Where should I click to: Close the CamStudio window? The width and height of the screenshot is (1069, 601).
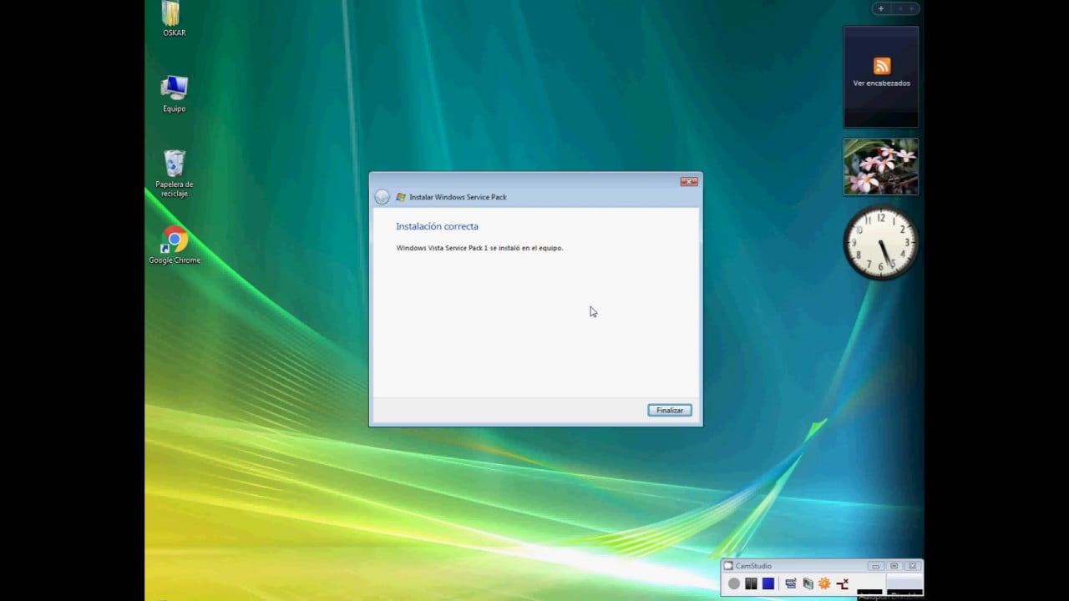(x=912, y=566)
